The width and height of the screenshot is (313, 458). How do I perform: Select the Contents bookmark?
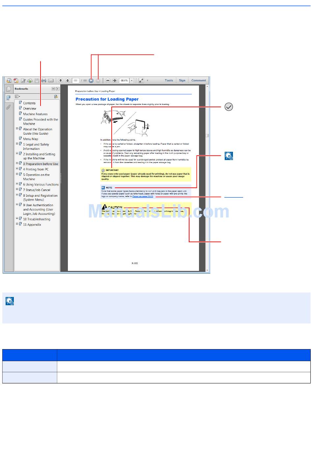point(29,103)
